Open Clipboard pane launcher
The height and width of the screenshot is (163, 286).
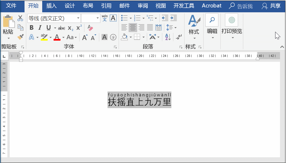tap(23, 47)
